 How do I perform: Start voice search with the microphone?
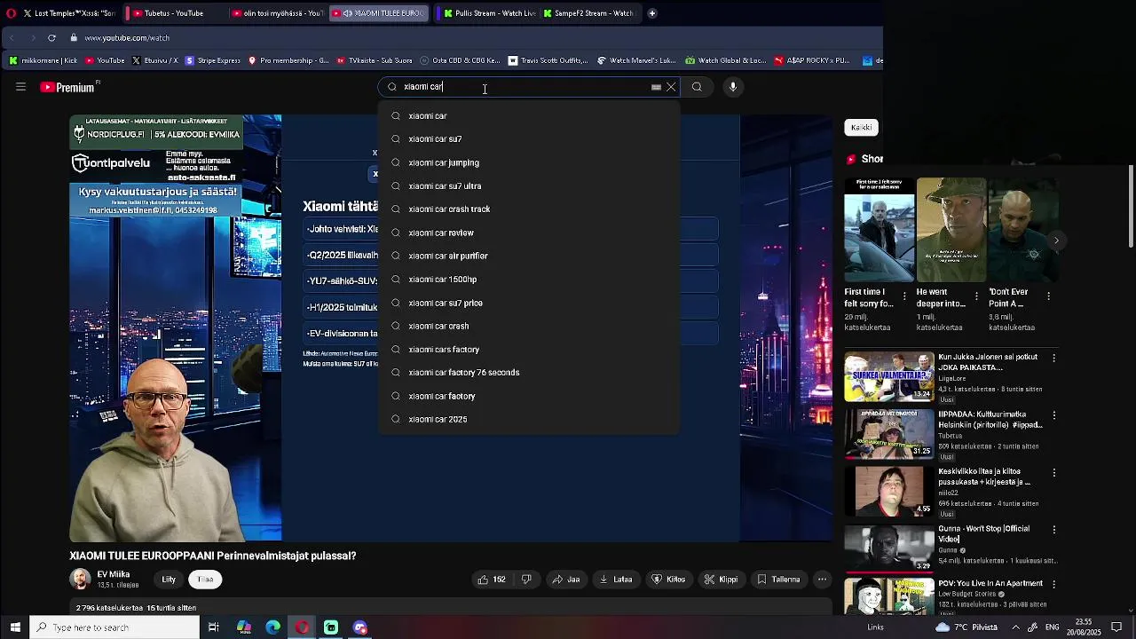733,87
